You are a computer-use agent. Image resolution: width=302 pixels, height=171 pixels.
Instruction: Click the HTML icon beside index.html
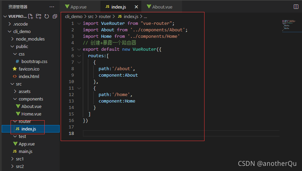tap(15, 76)
